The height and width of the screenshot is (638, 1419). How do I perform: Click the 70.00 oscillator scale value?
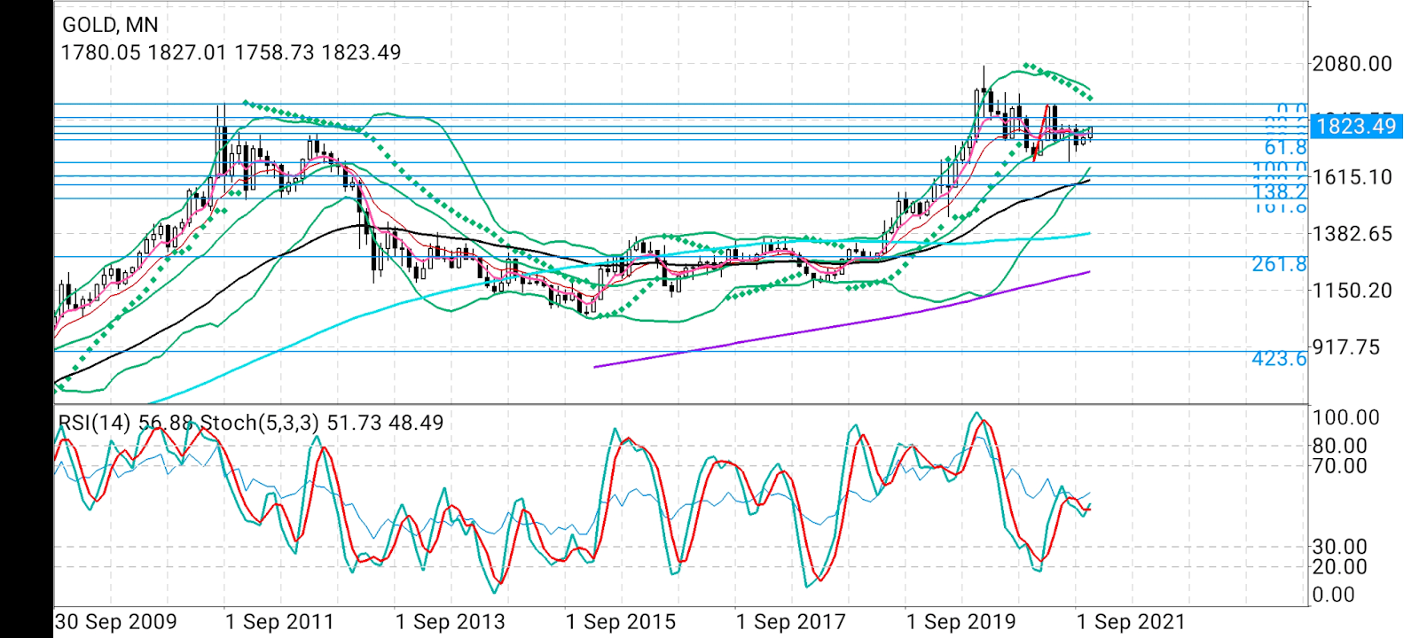click(1340, 466)
